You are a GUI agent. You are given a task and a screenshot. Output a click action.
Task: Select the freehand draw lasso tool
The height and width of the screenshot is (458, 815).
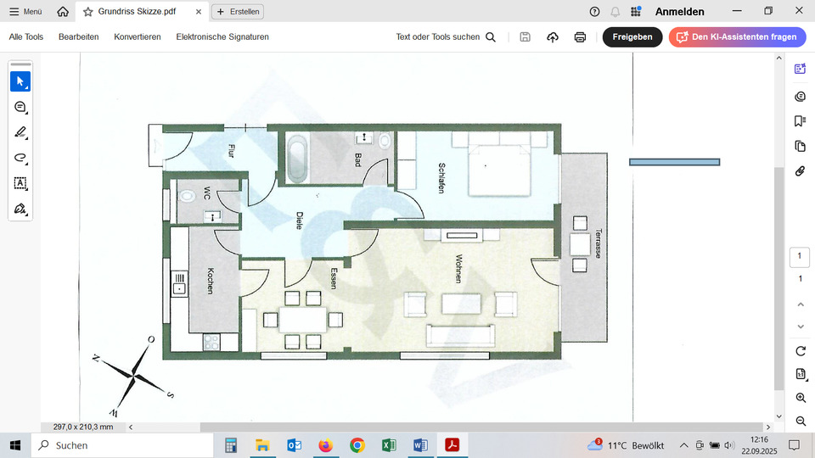pos(20,158)
